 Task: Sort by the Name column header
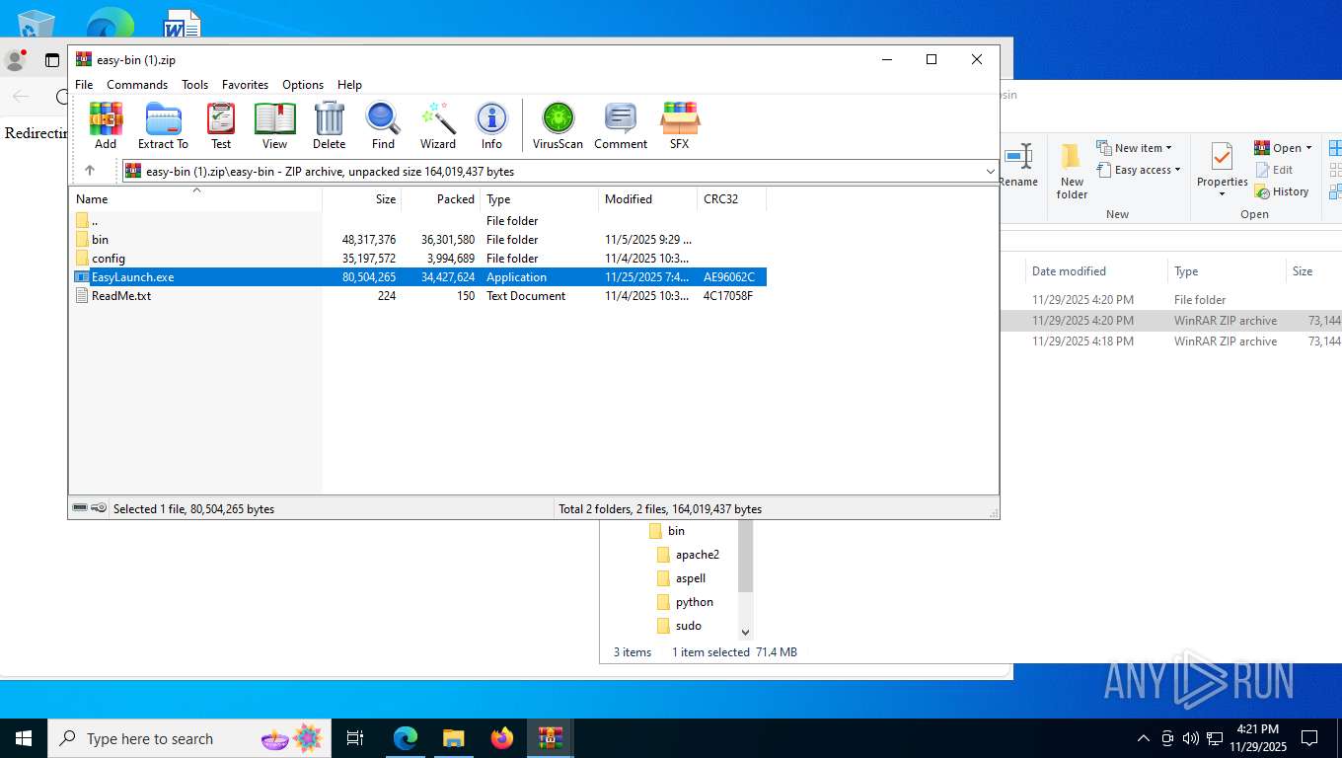pyautogui.click(x=195, y=198)
